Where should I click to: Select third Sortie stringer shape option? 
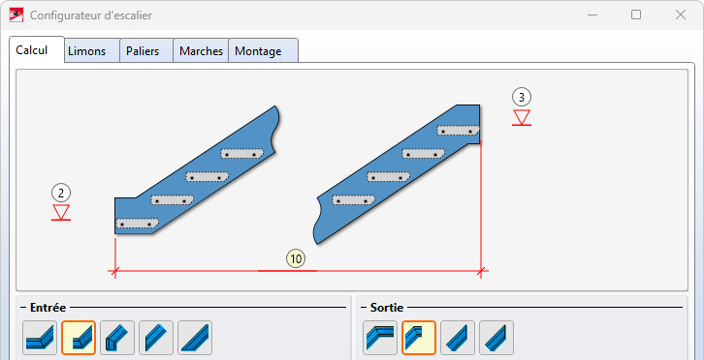coord(458,338)
